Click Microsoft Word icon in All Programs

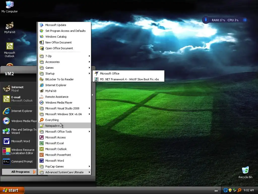coord(42,160)
